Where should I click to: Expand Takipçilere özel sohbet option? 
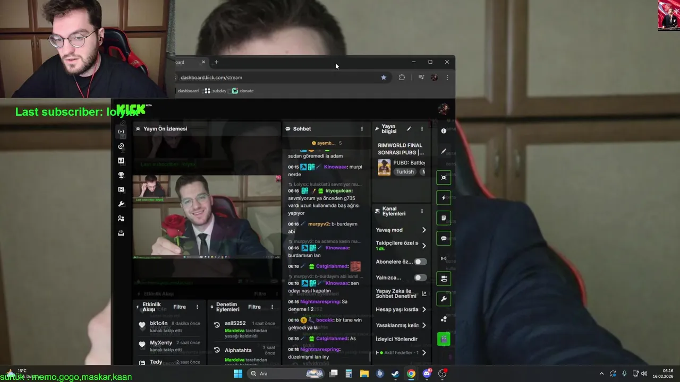click(x=424, y=246)
